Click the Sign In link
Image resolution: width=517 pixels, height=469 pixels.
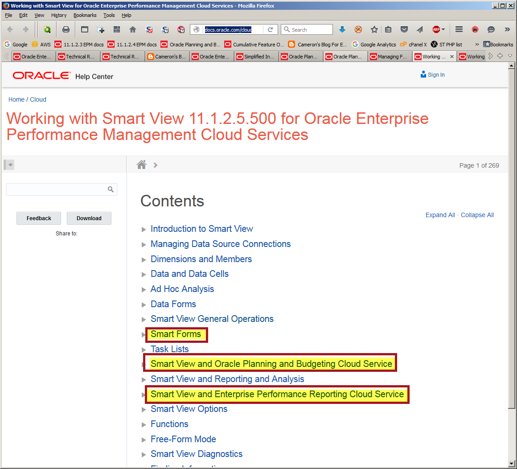[x=433, y=74]
